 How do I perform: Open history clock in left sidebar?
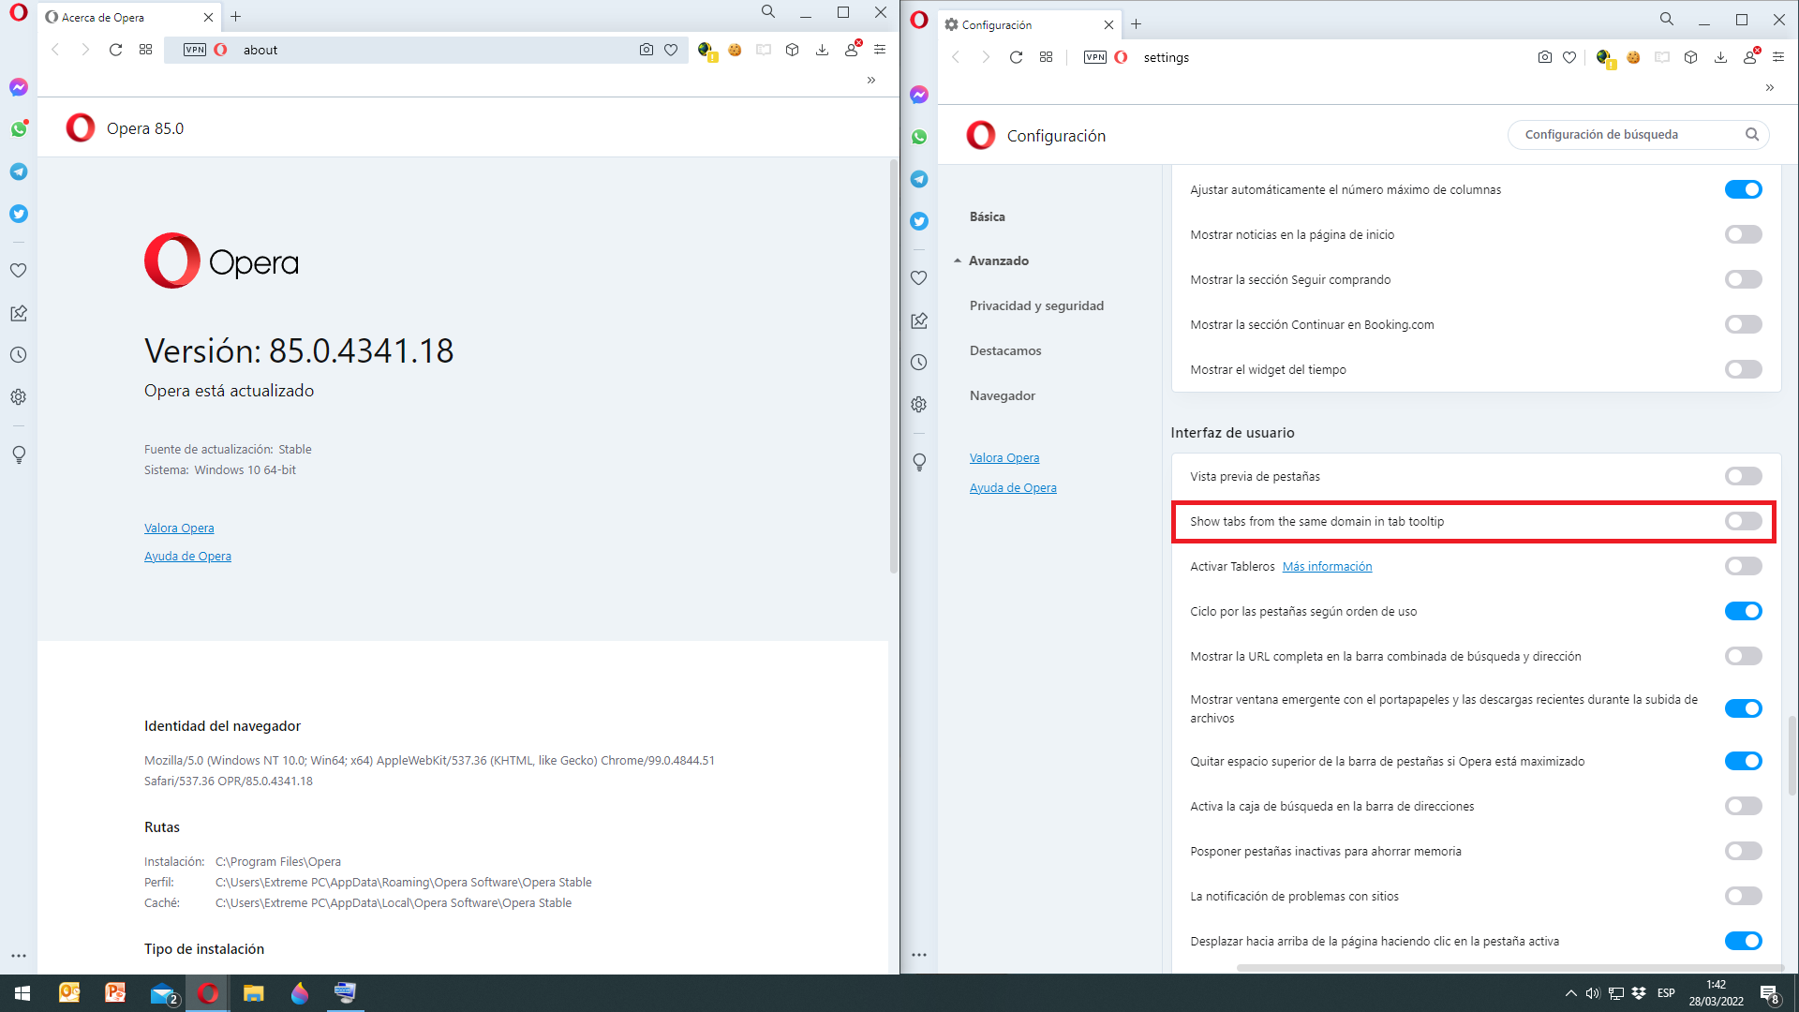(x=19, y=355)
